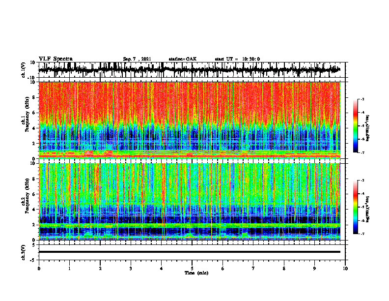Image resolution: width=389 pixels, height=301 pixels.
Task: Click the "ch.1(V)" axis label
Action: coord(24,70)
